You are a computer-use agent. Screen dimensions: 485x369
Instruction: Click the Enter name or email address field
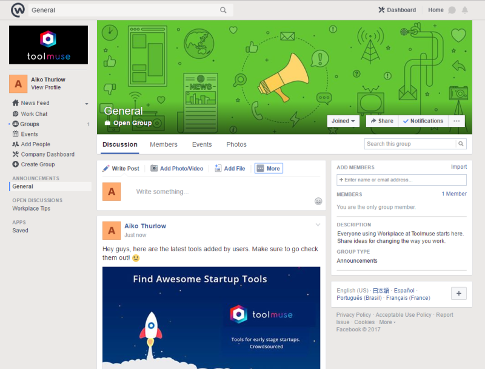pyautogui.click(x=401, y=180)
